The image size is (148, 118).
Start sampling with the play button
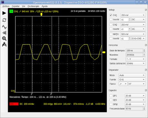(x=4, y=13)
